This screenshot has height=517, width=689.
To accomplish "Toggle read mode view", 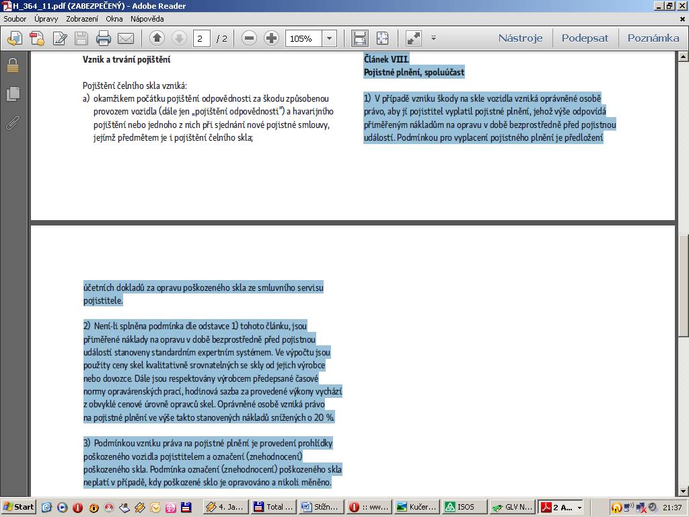I will (413, 38).
